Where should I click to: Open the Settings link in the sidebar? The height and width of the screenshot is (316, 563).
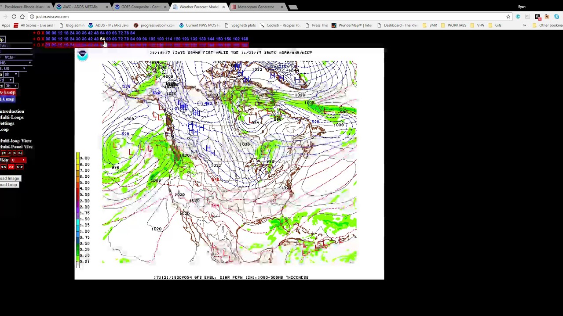click(7, 123)
